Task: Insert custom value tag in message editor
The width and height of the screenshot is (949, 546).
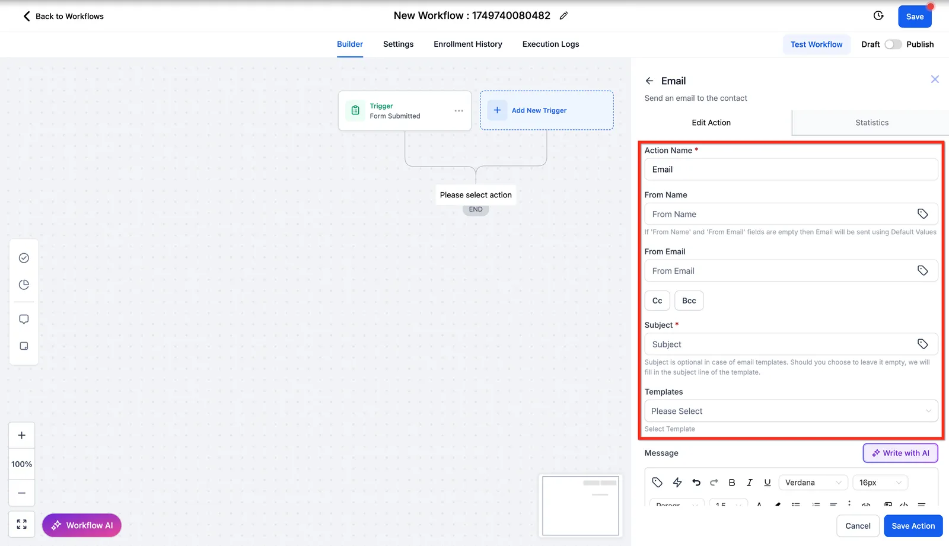Action: [x=657, y=483]
